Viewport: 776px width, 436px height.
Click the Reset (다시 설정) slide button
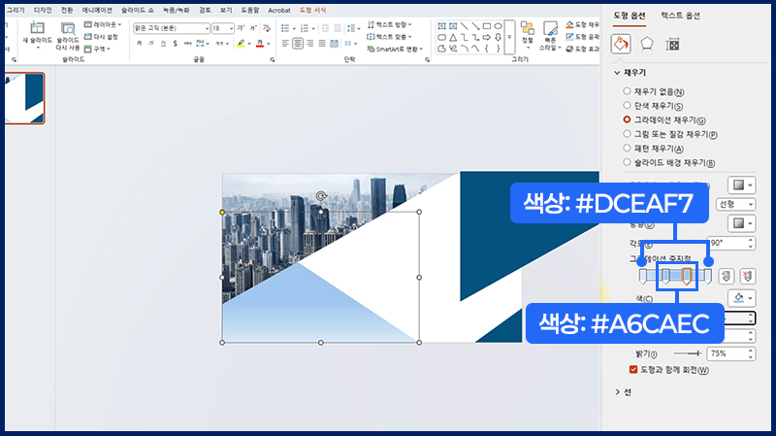pos(101,37)
